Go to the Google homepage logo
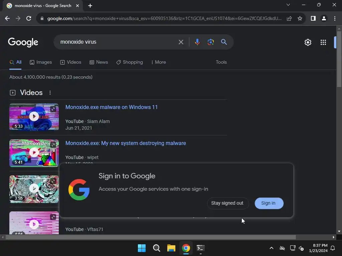Screen dimensions: 342x256 click(23, 42)
